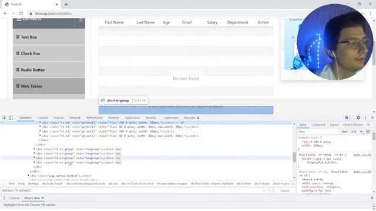Reload the demoqa page
The width and height of the screenshot is (376, 211).
click(21, 13)
